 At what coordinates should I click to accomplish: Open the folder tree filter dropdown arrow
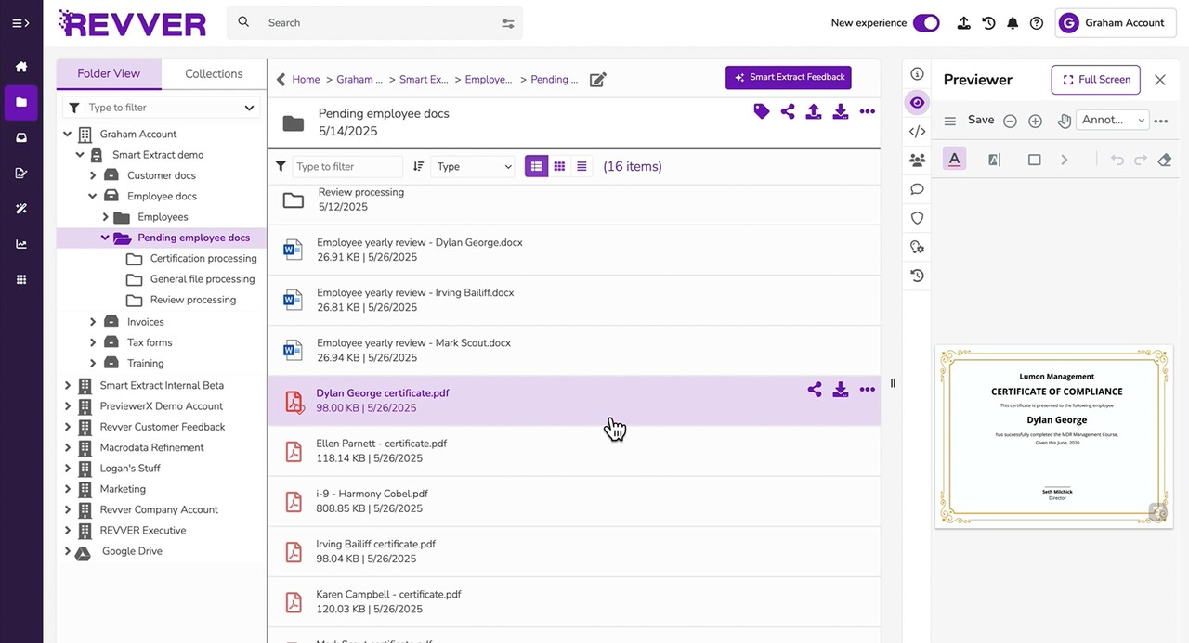point(249,108)
